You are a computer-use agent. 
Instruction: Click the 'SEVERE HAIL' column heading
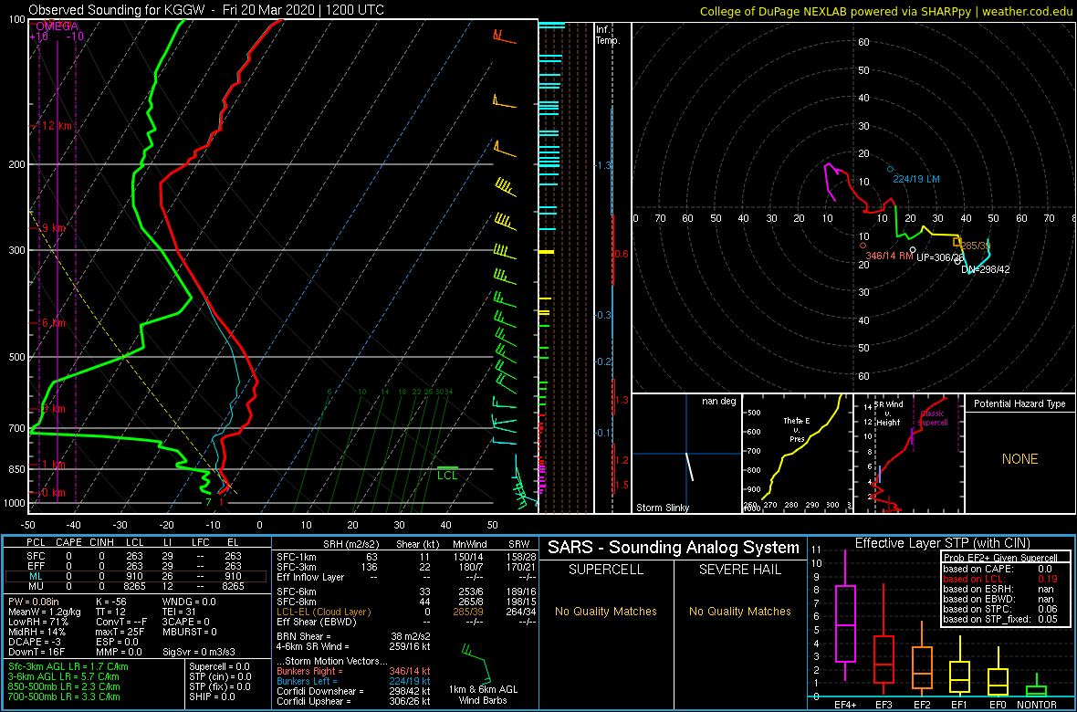click(x=740, y=571)
